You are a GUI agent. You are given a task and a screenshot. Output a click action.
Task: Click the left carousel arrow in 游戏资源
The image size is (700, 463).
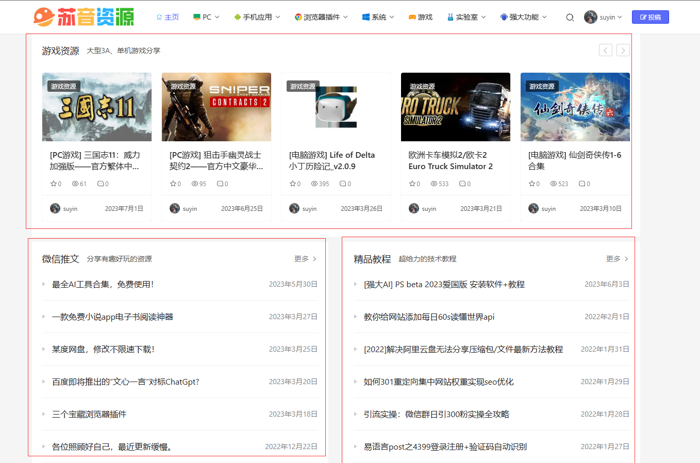click(605, 50)
